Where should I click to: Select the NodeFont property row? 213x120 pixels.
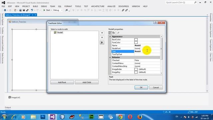pyautogui.click(x=136, y=48)
